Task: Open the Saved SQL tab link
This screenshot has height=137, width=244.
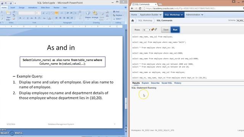Action: tap(167, 83)
